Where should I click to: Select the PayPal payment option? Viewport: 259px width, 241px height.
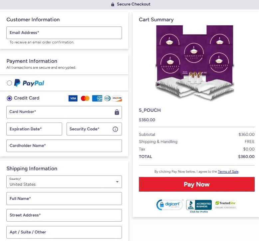(9, 83)
